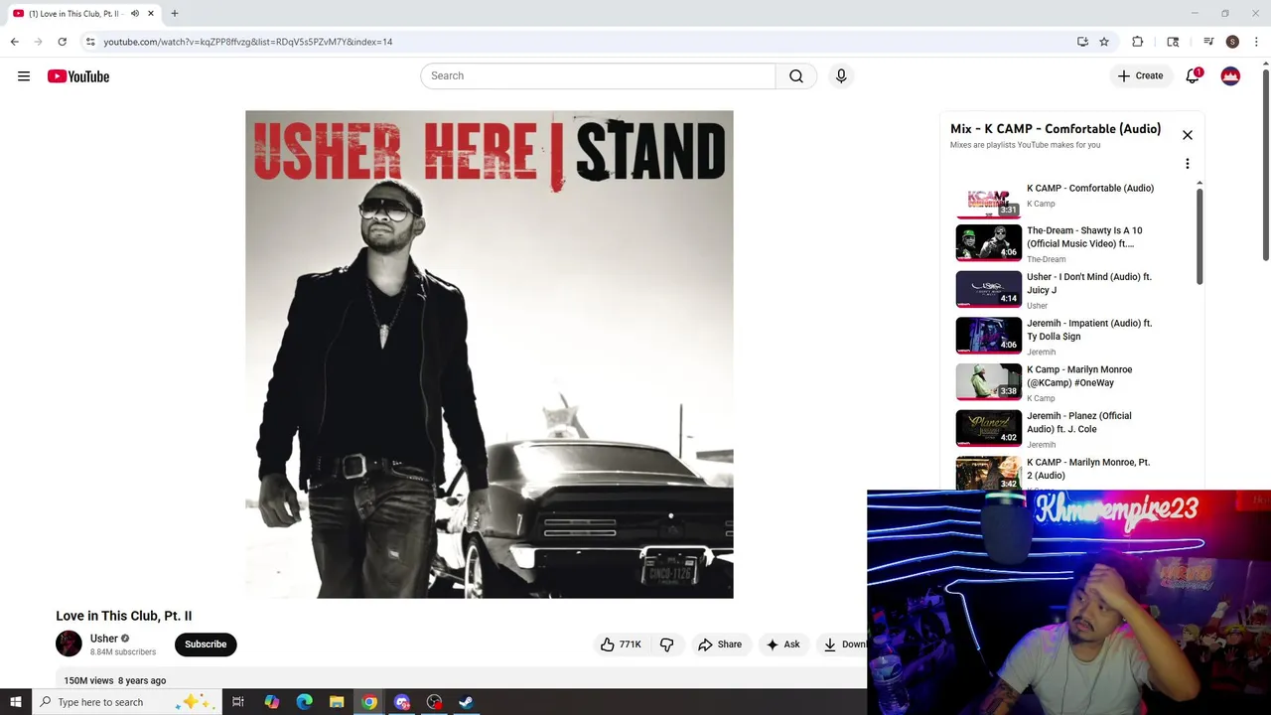Open a new browser tab
Screen dimensions: 1271x715
tap(174, 14)
